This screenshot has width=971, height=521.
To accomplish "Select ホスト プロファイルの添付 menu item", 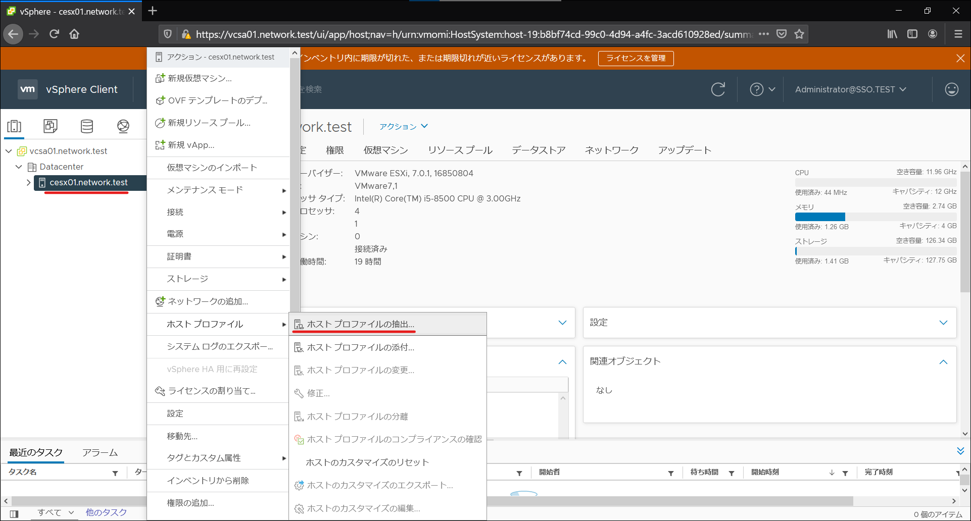I will point(387,347).
